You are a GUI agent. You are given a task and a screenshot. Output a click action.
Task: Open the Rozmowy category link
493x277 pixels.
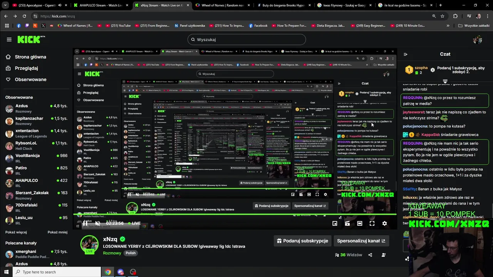click(112, 253)
